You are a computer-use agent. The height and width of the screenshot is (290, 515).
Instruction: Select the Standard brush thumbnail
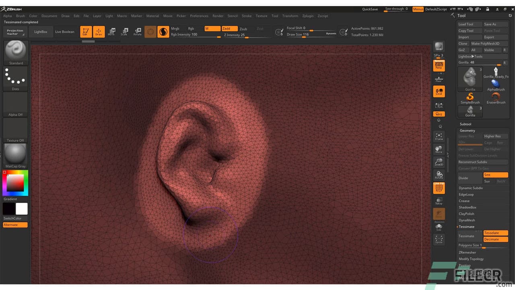tap(15, 52)
